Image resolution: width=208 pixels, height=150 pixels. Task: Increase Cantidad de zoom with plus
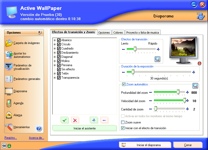(x=187, y=109)
